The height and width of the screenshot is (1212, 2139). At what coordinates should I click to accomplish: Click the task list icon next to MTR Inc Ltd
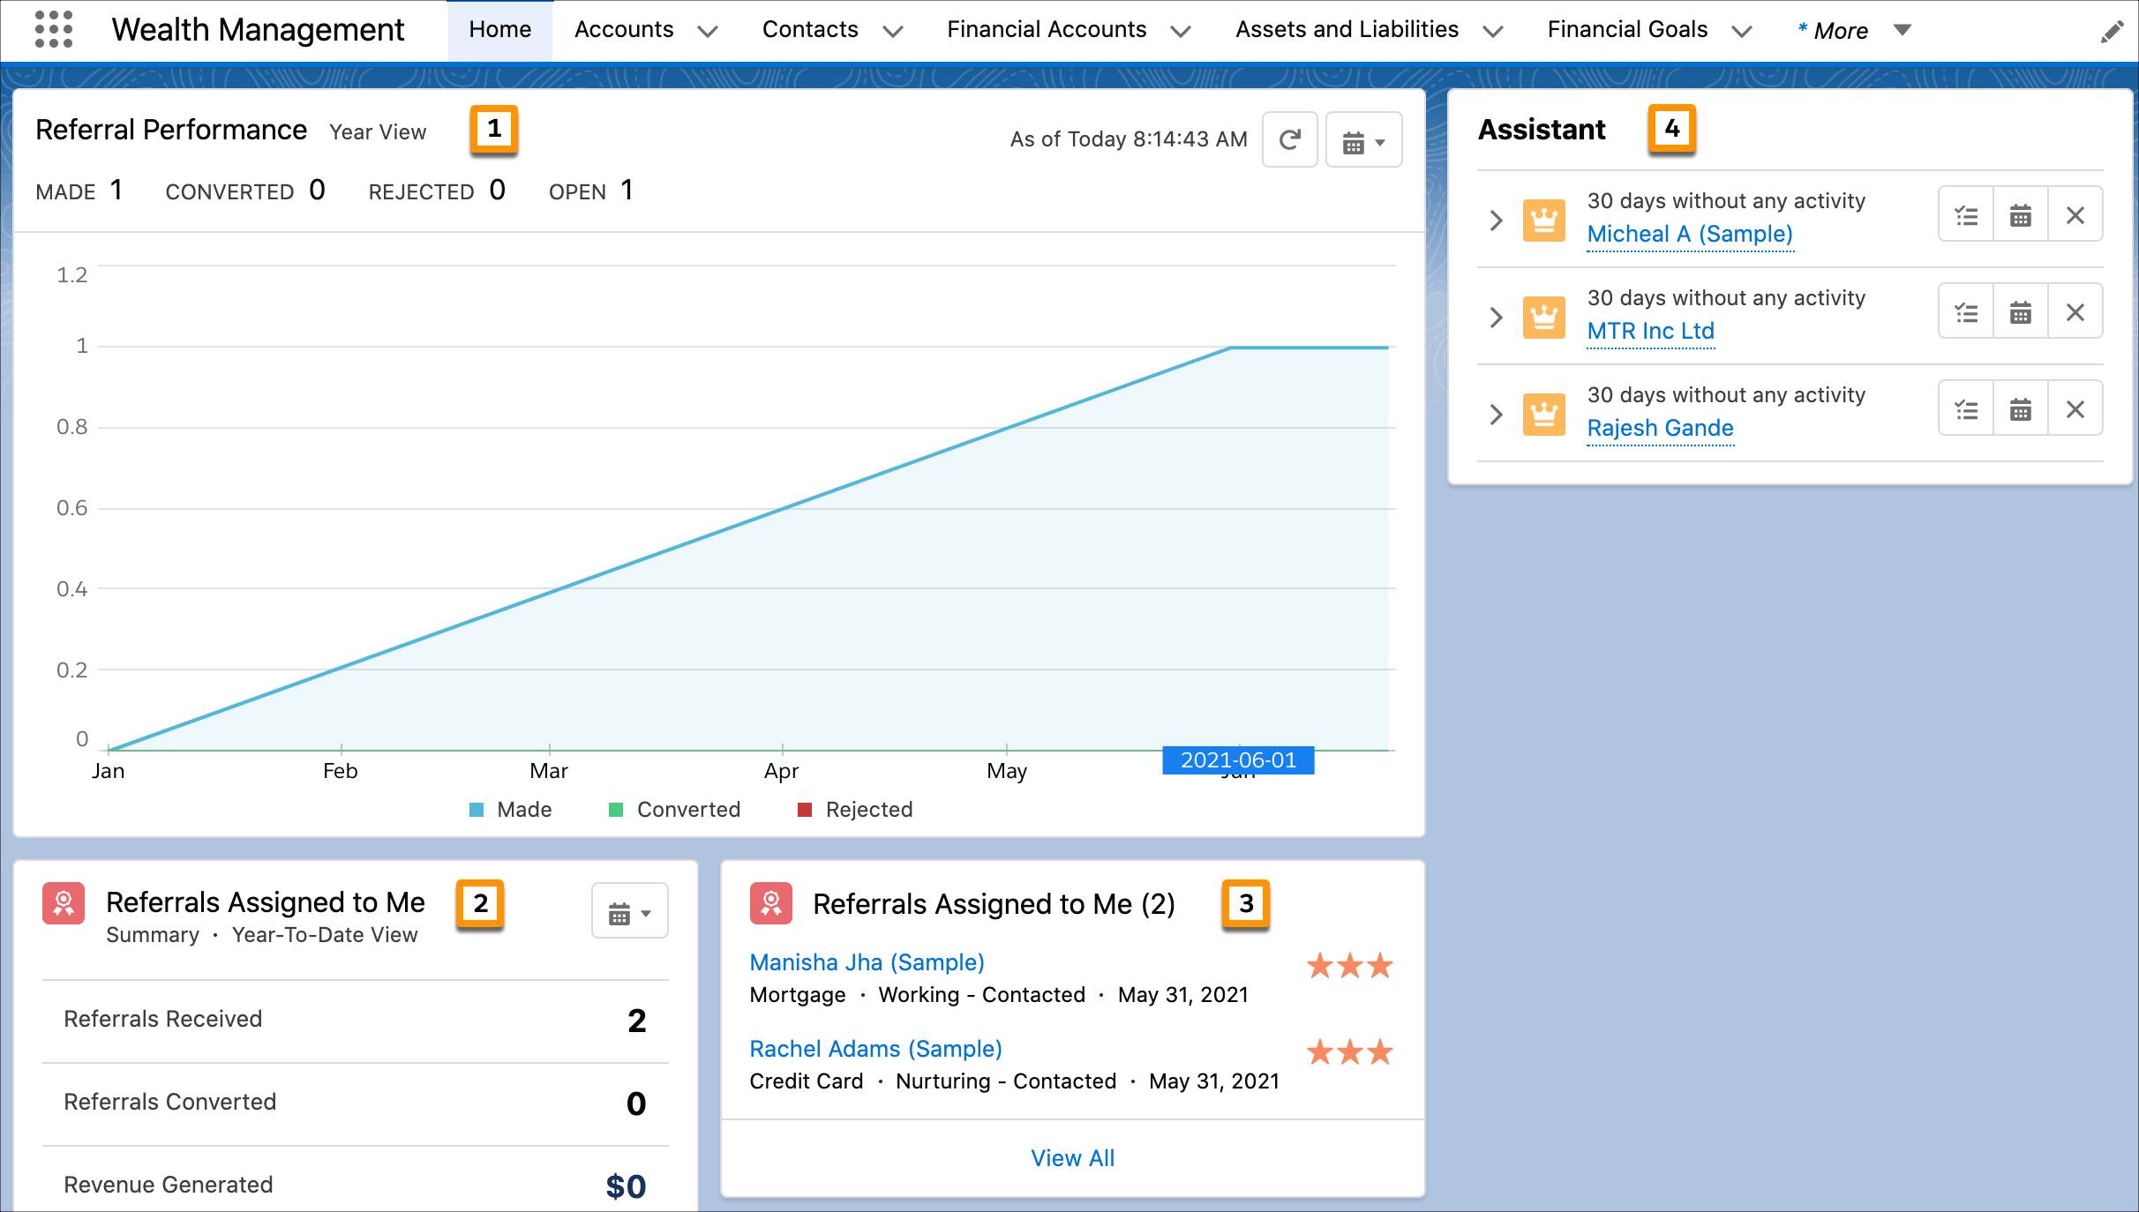click(1967, 313)
